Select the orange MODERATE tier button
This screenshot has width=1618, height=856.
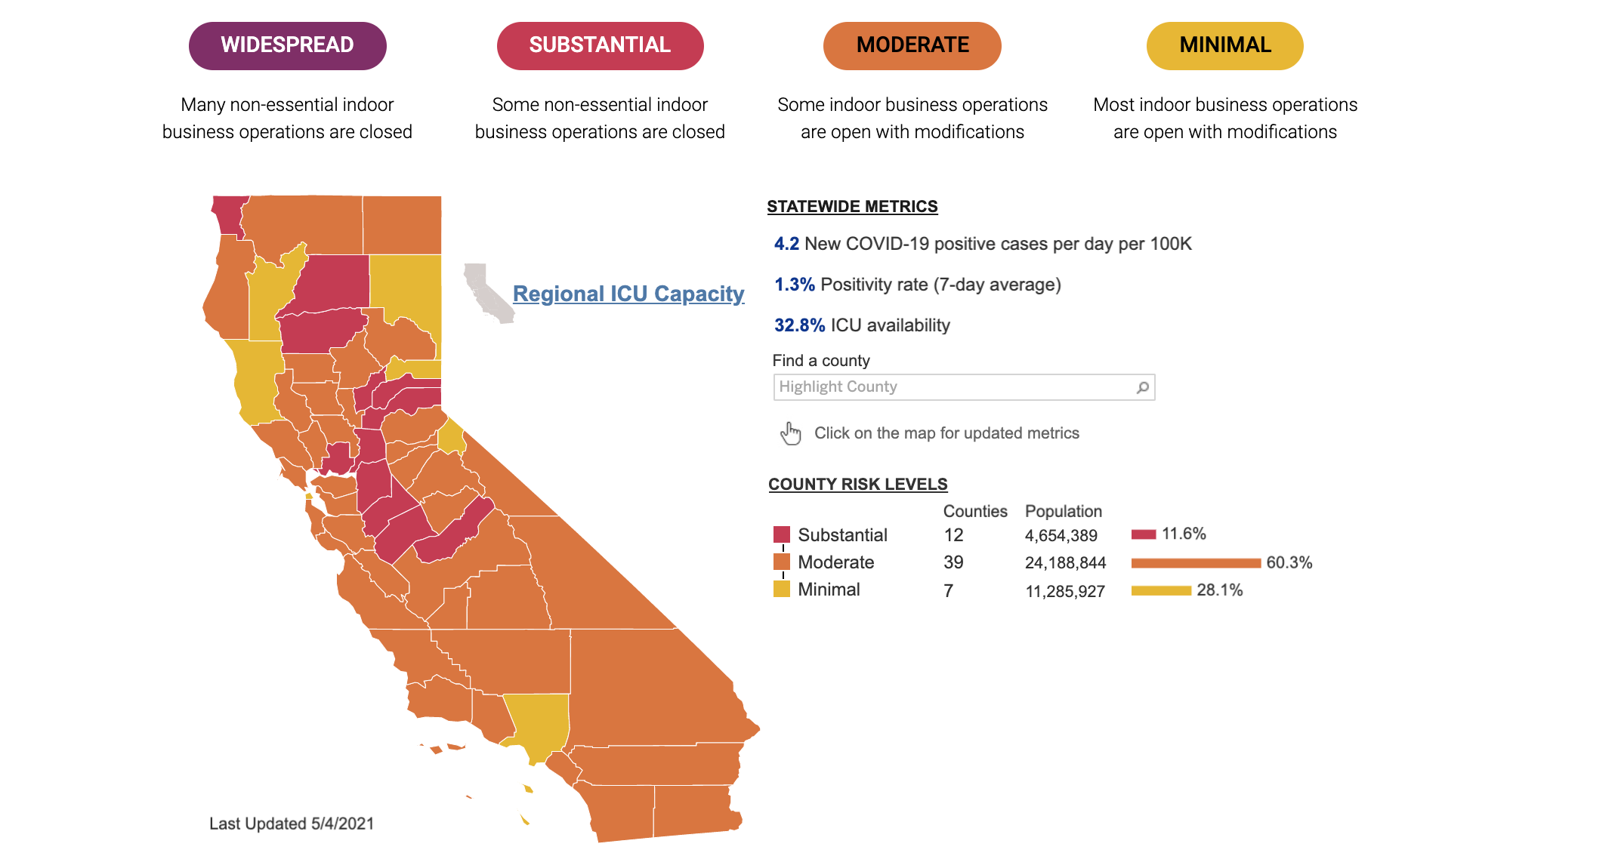tap(912, 45)
